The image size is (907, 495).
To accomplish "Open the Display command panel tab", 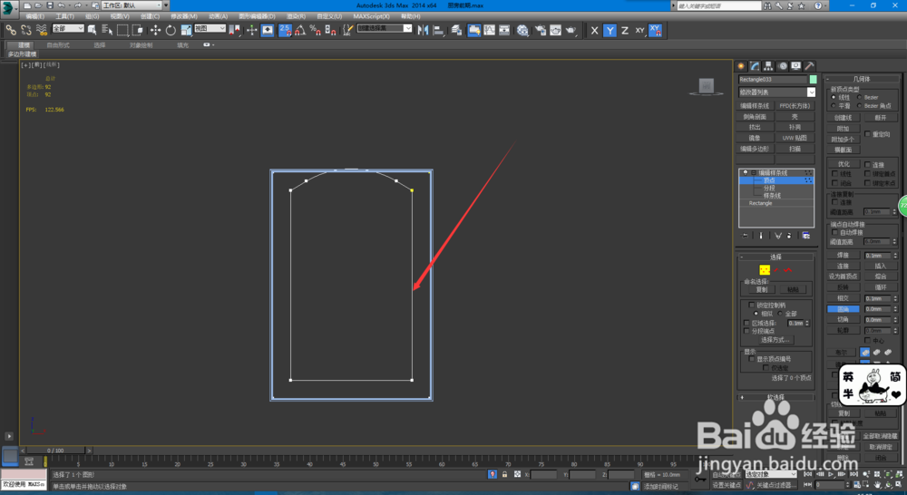I will click(796, 66).
